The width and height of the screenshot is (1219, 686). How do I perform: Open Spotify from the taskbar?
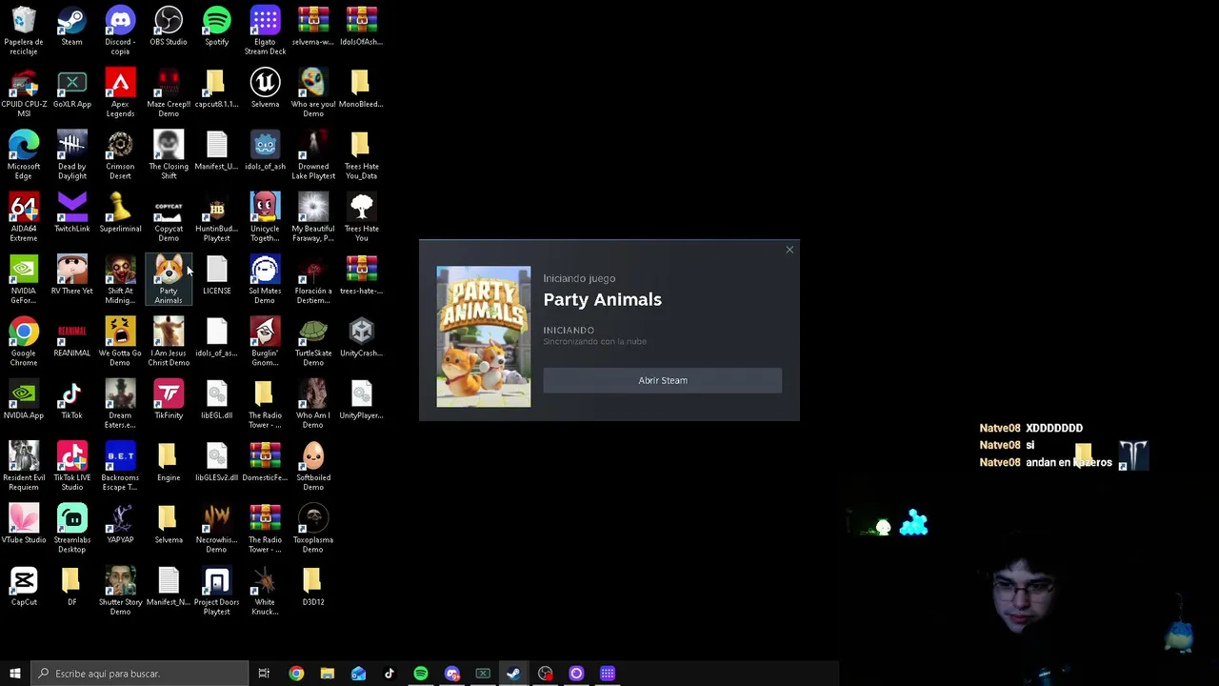pos(420,674)
